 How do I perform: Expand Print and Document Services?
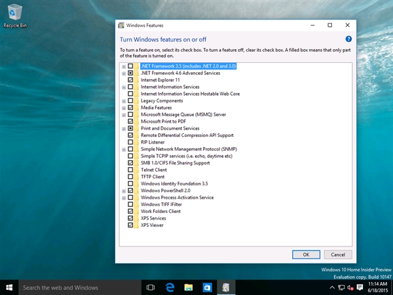(124, 128)
